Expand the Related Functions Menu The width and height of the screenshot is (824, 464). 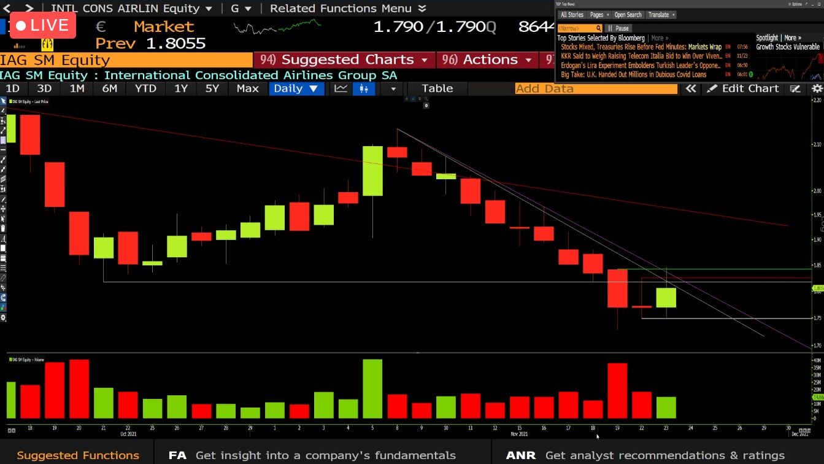[x=348, y=8]
